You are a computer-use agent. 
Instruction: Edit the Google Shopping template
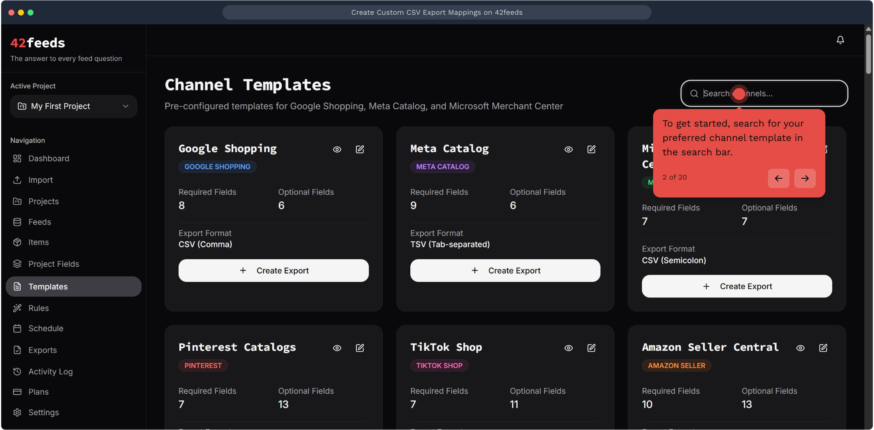pos(360,149)
